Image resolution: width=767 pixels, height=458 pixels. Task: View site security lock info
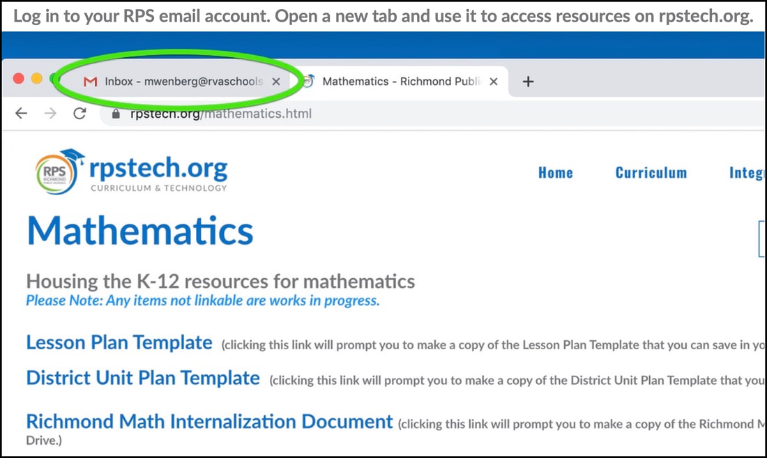116,114
